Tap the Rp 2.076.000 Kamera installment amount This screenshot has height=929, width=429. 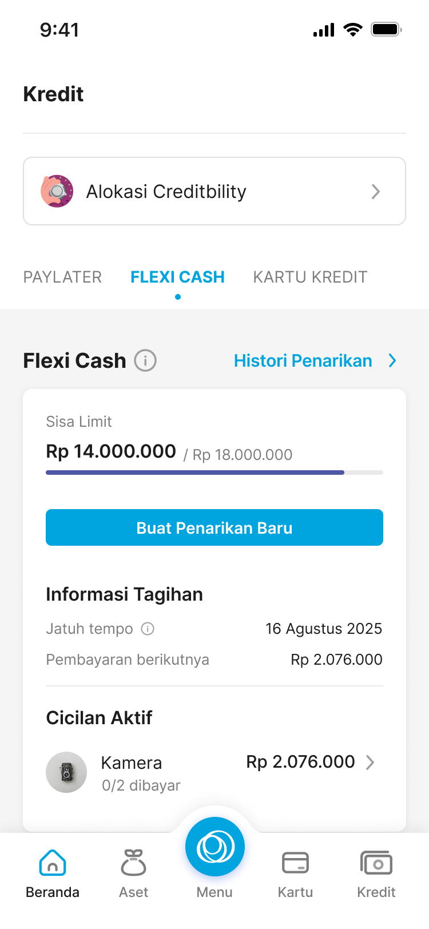click(x=300, y=762)
